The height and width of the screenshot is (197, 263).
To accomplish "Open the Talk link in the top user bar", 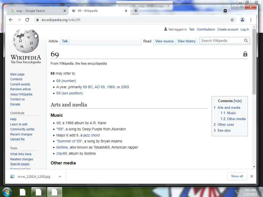I will point(192,29).
